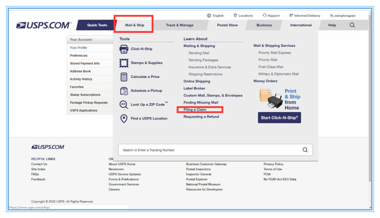Viewport: 380px width, 218px height.
Task: Click the search magnifier in the navigation bar
Action: (x=352, y=25)
